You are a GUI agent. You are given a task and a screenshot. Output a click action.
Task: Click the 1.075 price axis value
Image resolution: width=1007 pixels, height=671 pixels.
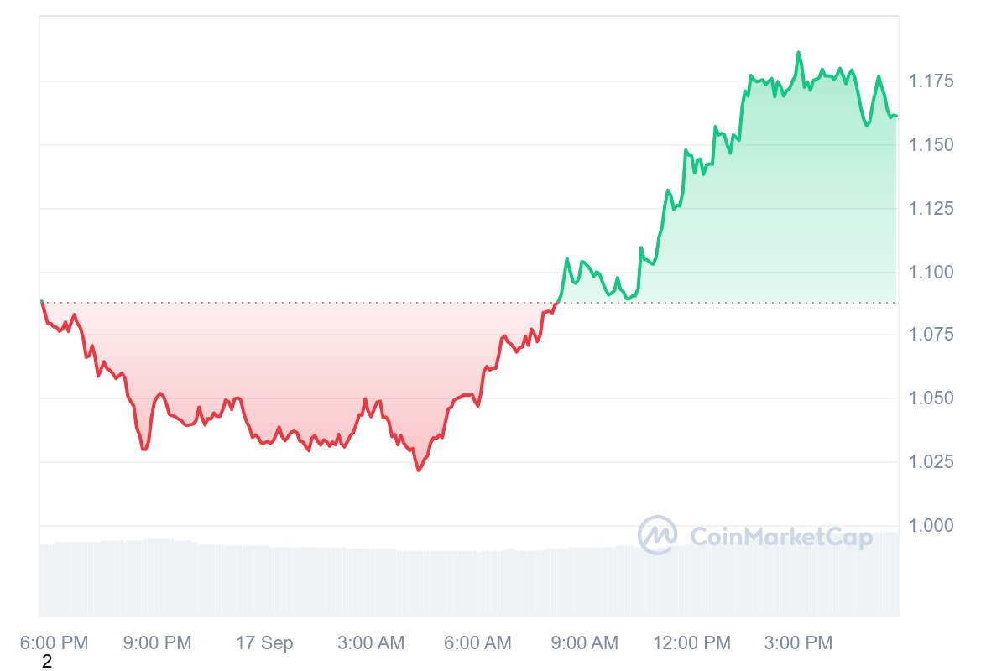pos(931,335)
